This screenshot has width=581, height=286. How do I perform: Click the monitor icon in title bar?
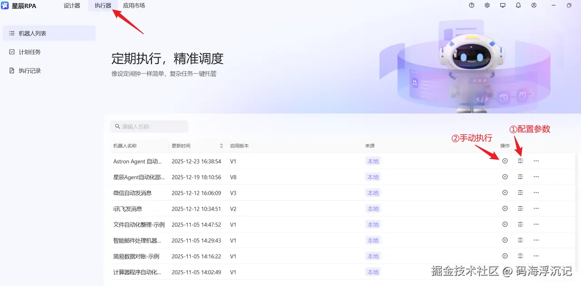[x=502, y=5]
